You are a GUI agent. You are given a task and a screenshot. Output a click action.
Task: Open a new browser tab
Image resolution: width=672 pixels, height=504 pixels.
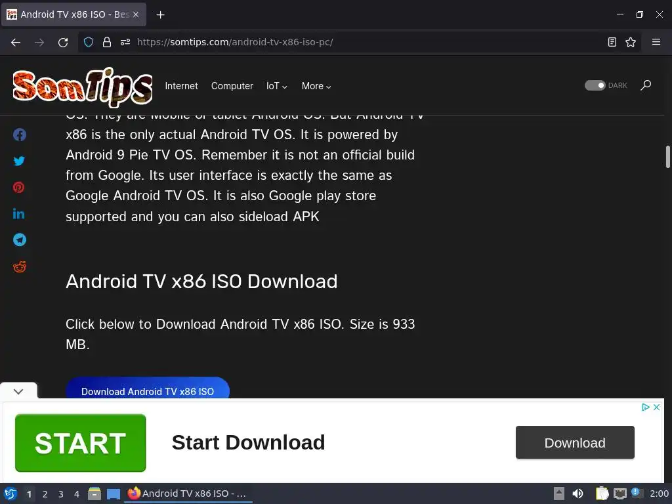160,15
